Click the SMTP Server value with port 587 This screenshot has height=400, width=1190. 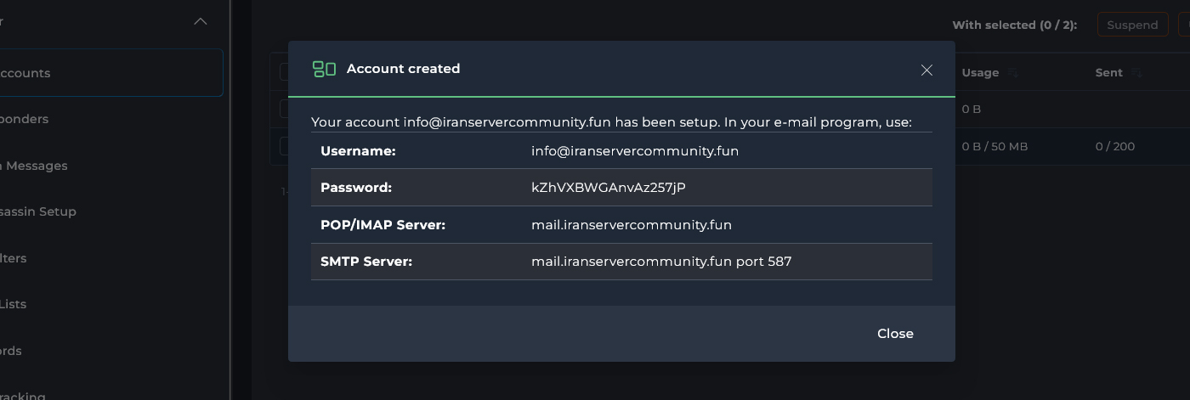click(x=660, y=262)
